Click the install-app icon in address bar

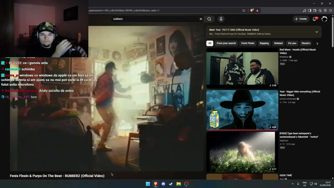(244, 10)
